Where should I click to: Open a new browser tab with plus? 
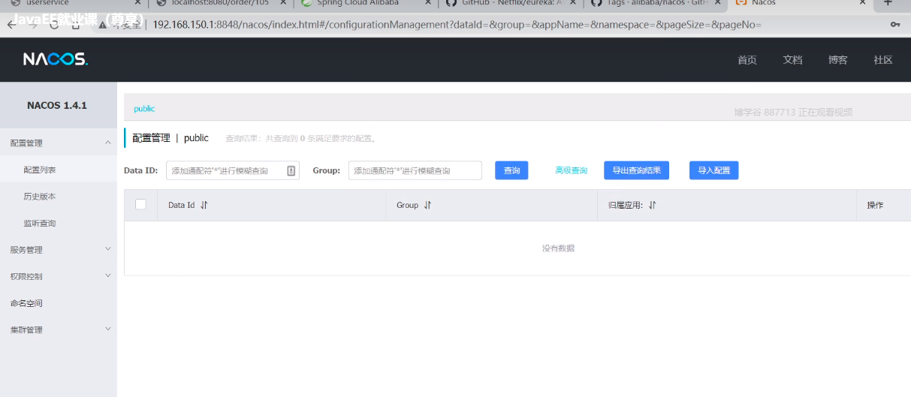coord(888,3)
